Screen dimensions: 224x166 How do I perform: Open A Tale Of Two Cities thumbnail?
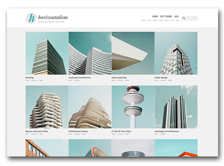(133, 107)
